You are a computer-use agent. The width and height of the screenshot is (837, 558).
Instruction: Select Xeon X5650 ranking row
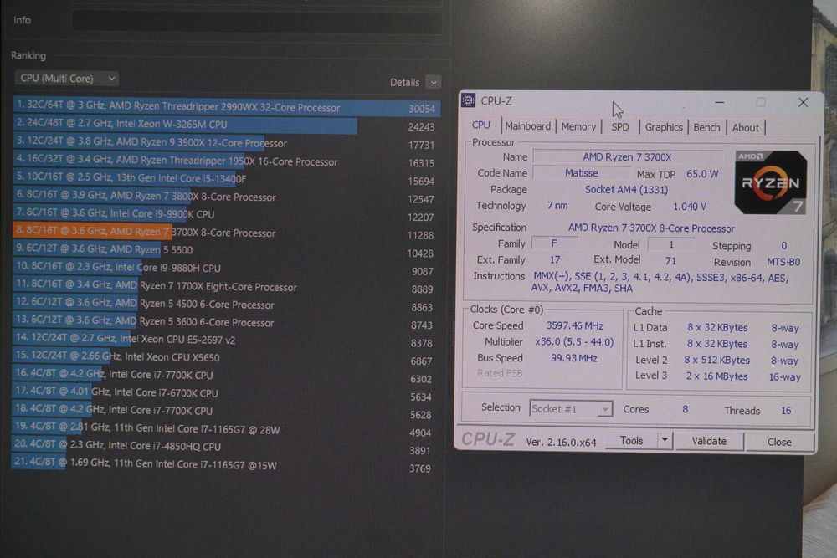tap(226, 357)
